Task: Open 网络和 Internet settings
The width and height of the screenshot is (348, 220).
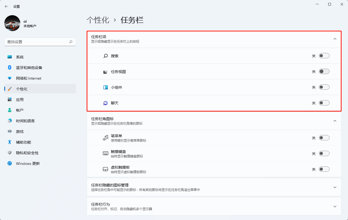Action: pyautogui.click(x=9, y=78)
